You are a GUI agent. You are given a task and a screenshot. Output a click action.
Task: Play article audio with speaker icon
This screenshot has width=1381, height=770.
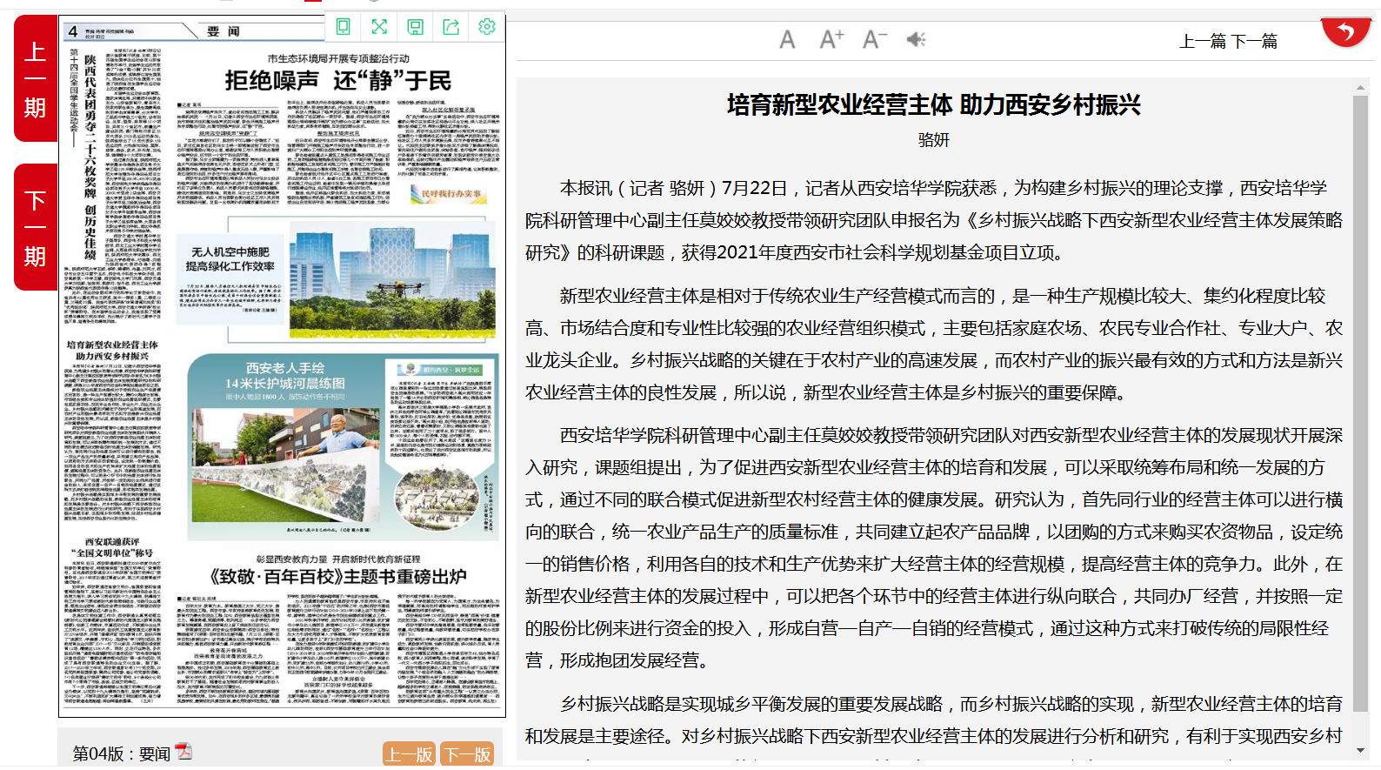tap(916, 40)
